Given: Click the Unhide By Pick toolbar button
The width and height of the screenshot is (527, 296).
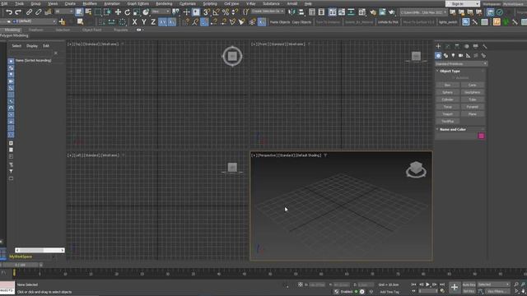Looking at the screenshot, I should pos(388,22).
